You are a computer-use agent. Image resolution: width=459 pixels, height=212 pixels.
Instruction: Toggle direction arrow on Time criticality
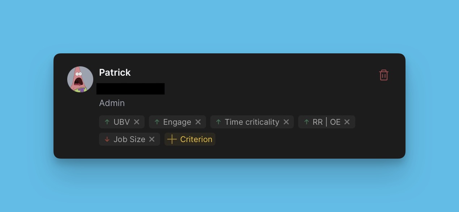(x=218, y=122)
